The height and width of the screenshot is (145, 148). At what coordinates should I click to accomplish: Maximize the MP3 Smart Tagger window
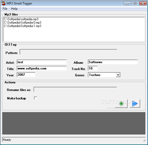(x=135, y=3)
